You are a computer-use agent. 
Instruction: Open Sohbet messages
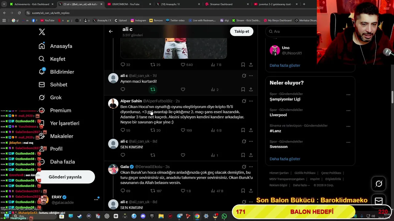pos(53,85)
